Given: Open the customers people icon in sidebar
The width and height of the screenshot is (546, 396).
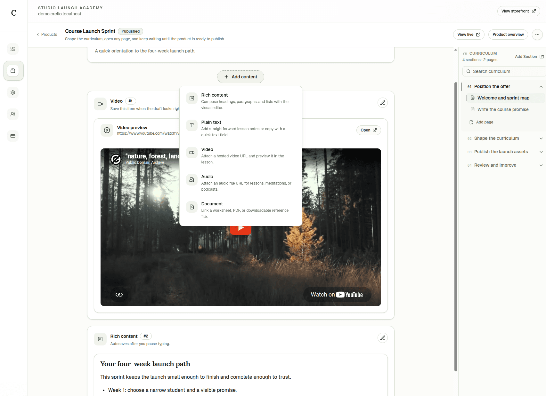Looking at the screenshot, I should (x=13, y=114).
